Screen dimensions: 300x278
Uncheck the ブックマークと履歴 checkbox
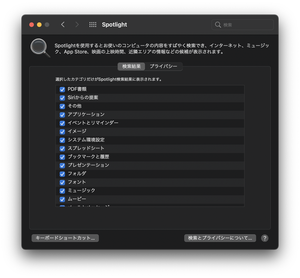click(x=62, y=157)
